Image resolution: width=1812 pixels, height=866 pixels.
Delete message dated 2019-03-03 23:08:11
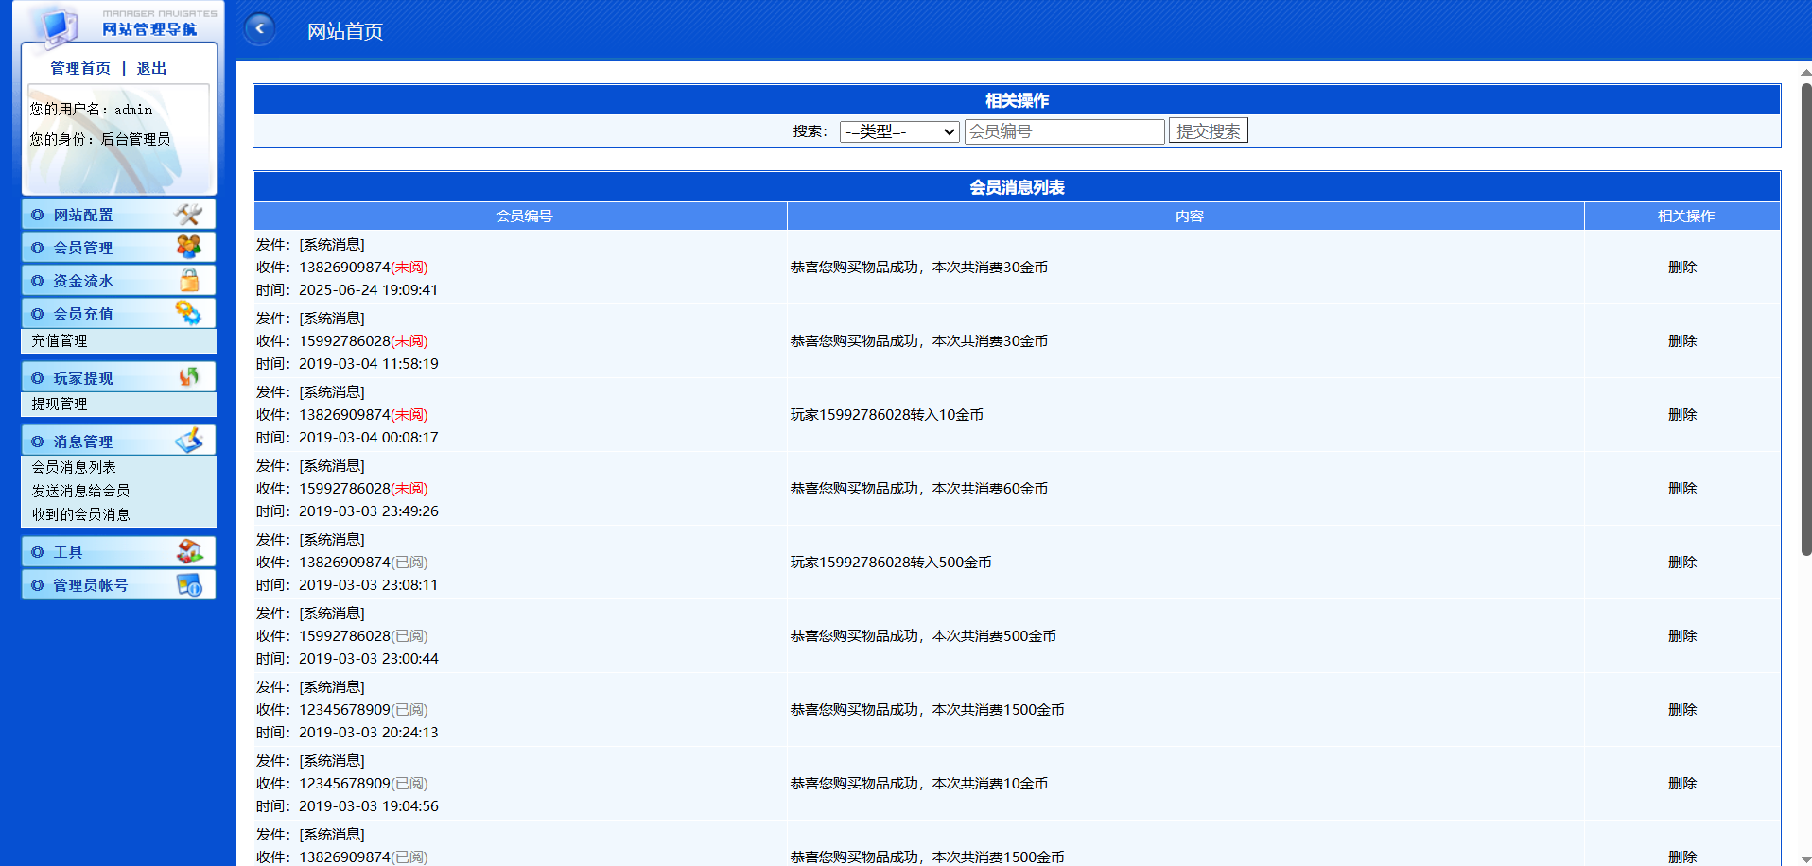coord(1682,563)
